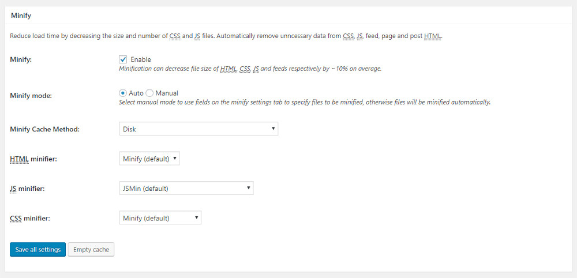Toggle the Minify Enable checkbox
The image size is (577, 278).
(123, 59)
